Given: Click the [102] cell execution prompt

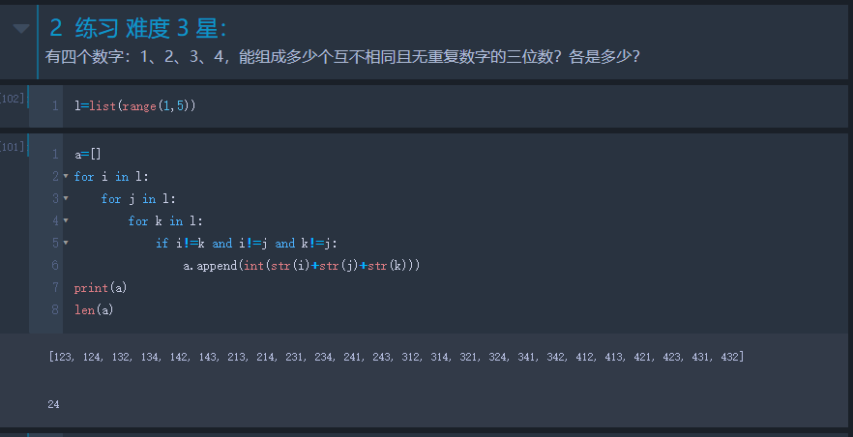Looking at the screenshot, I should point(14,99).
